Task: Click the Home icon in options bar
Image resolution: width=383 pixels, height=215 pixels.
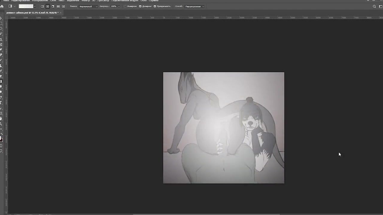Action: pyautogui.click(x=2, y=6)
